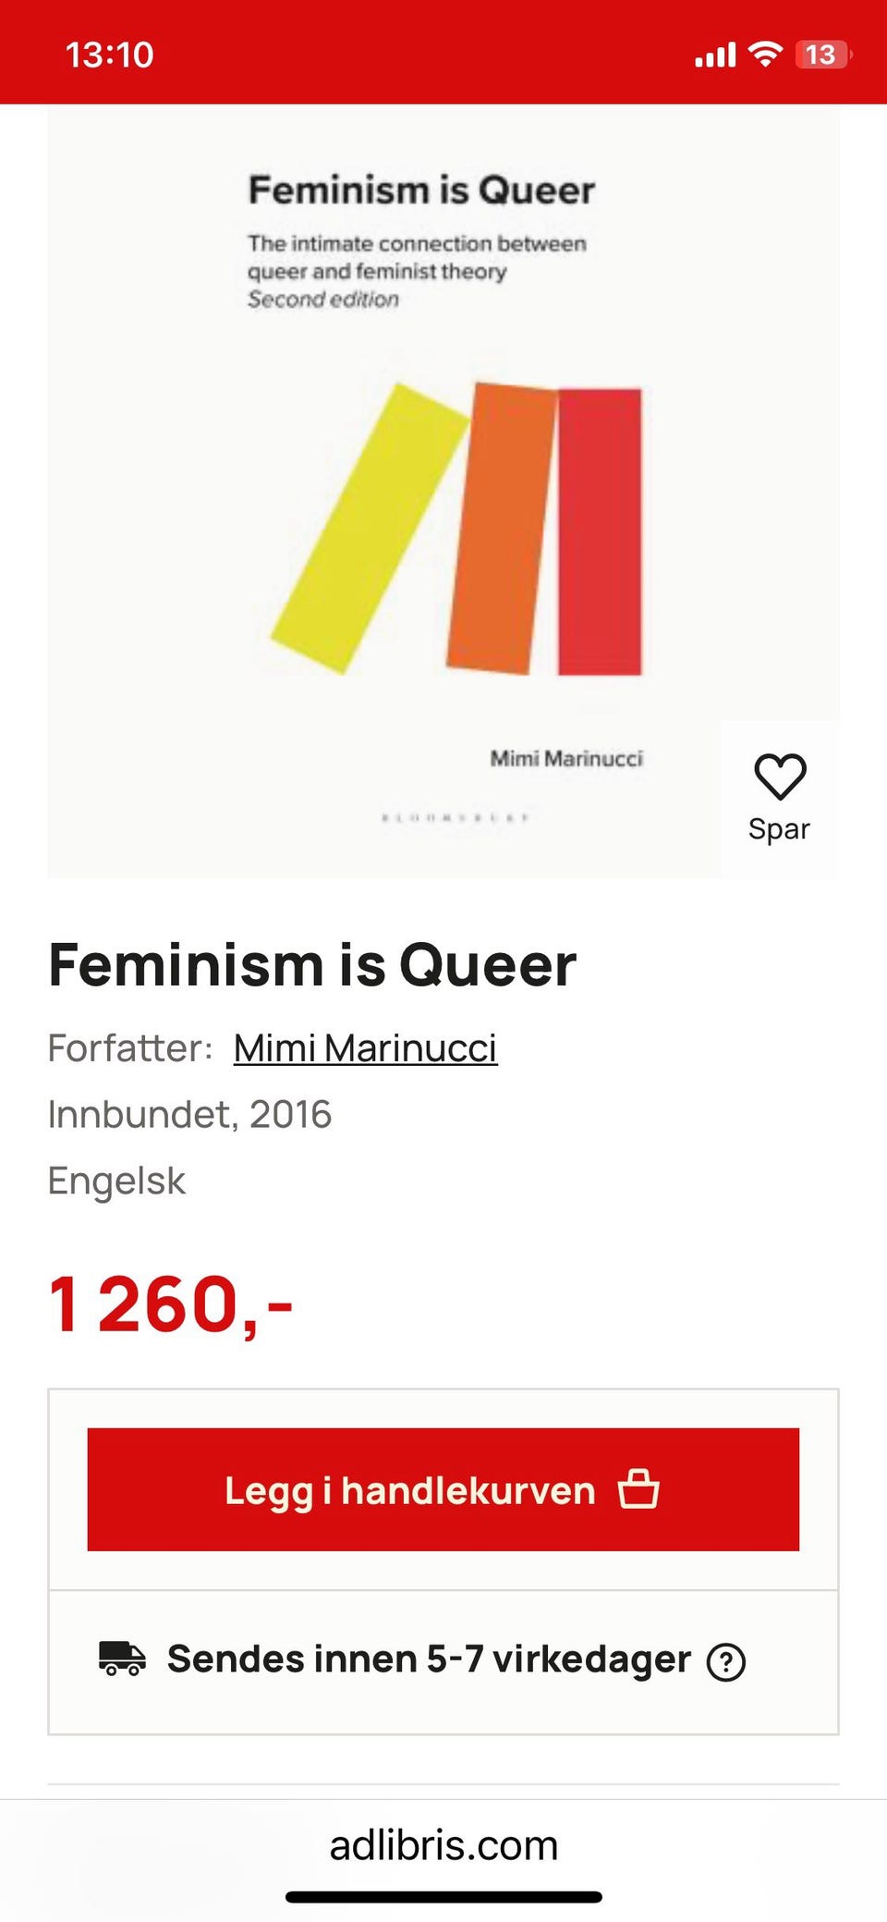Tap the cellular signal bars icon
Screen dimensions: 887x1922
pos(715,55)
